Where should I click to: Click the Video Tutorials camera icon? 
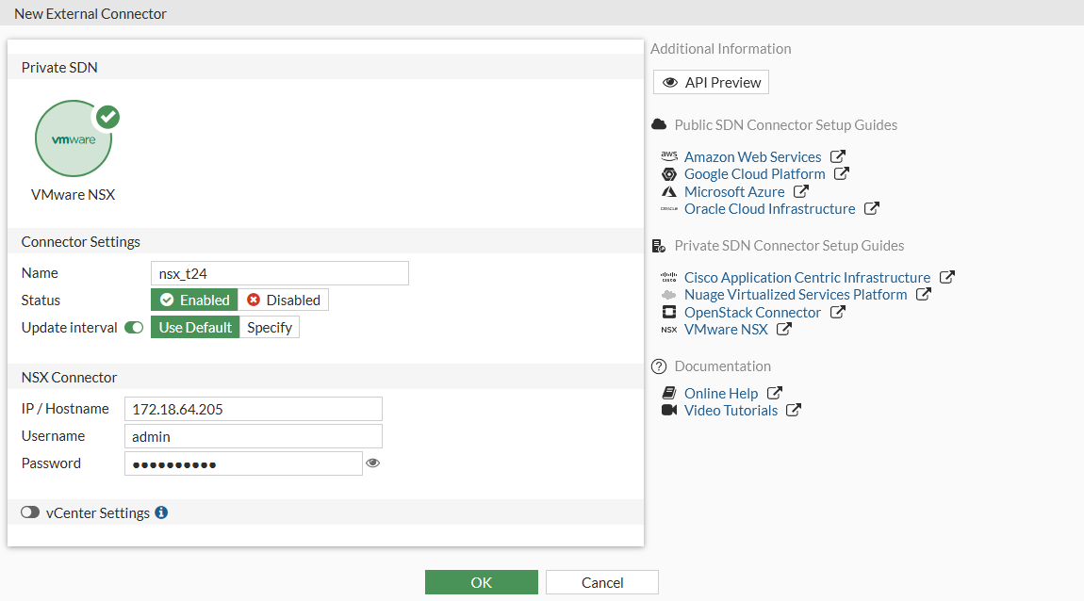pos(669,411)
